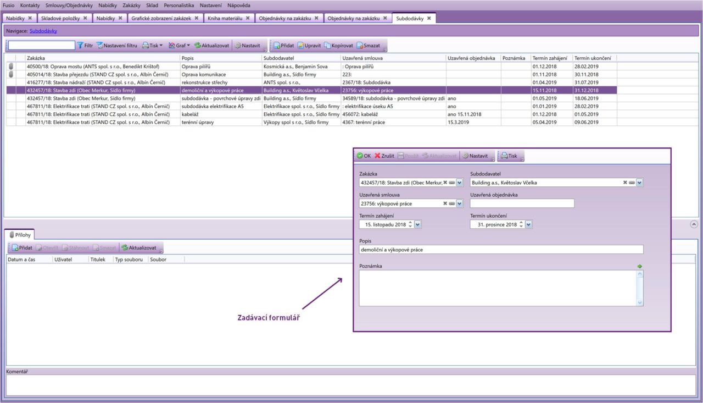The image size is (703, 403).
Task: Click the Termín zahájení date stepper arrows
Action: tap(410, 224)
